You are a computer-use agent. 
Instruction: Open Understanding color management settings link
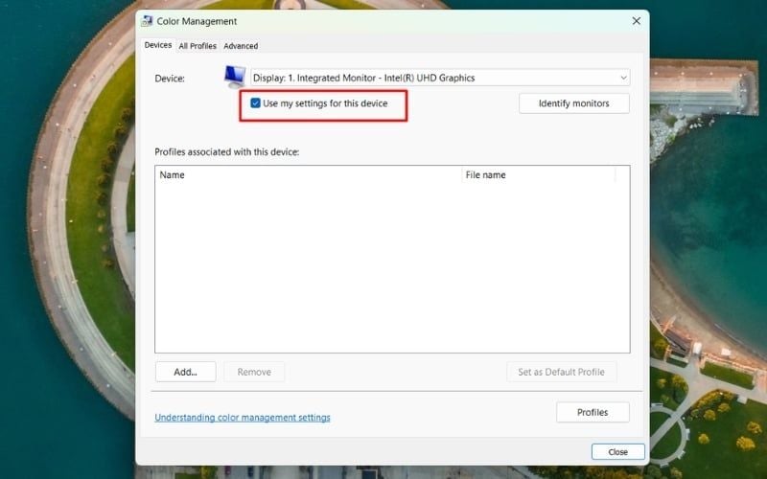pos(243,418)
